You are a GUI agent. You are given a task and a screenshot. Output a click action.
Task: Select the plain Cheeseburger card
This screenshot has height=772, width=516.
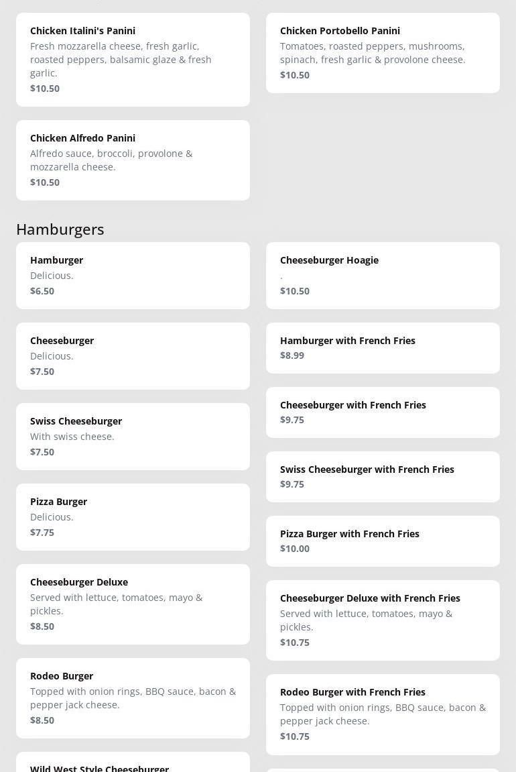(133, 355)
